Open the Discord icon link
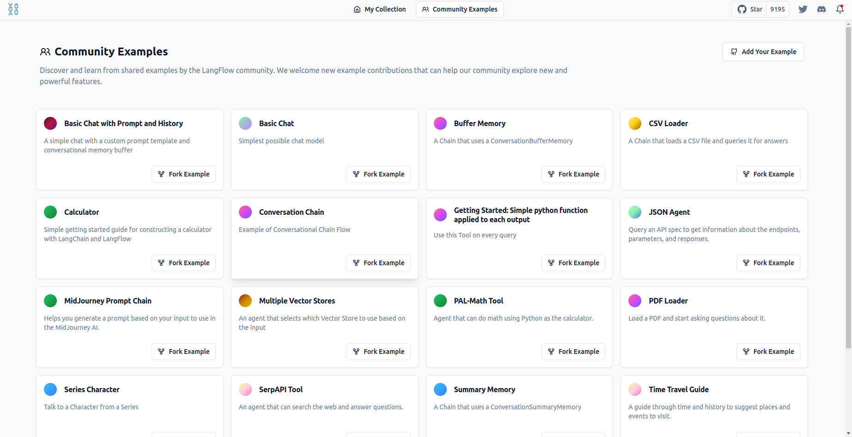Image resolution: width=852 pixels, height=437 pixels. click(822, 9)
